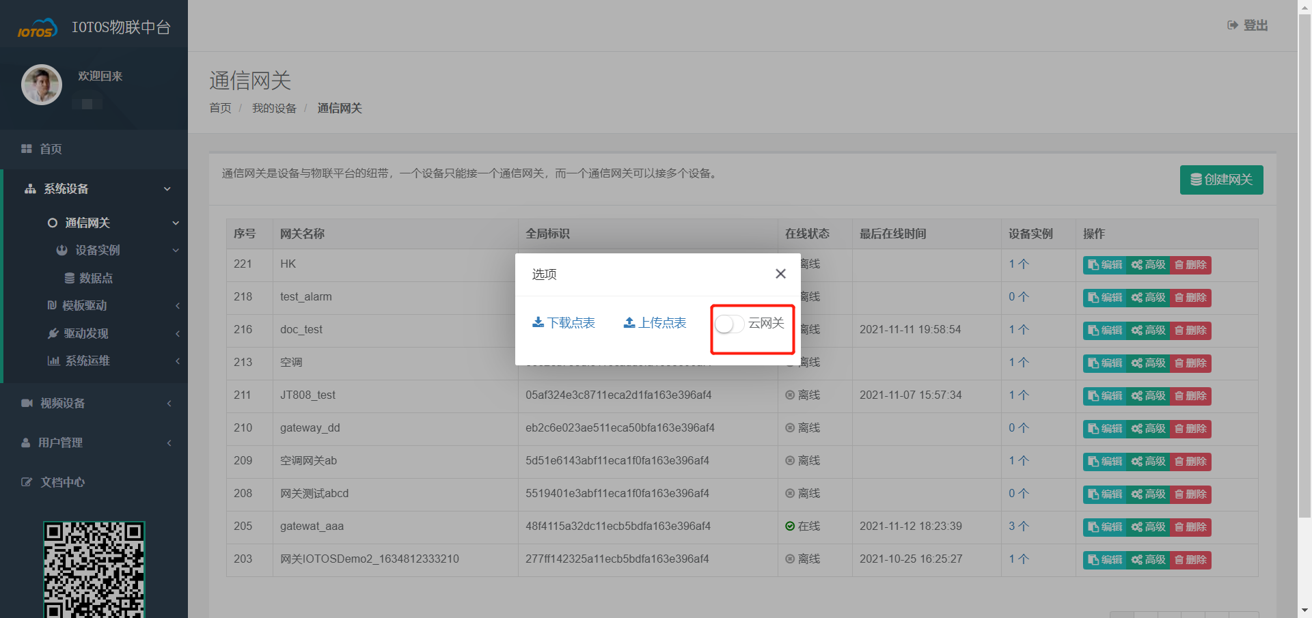Toggle the 云网关 switch on
Viewport: 1312px width, 618px height.
[x=729, y=324]
